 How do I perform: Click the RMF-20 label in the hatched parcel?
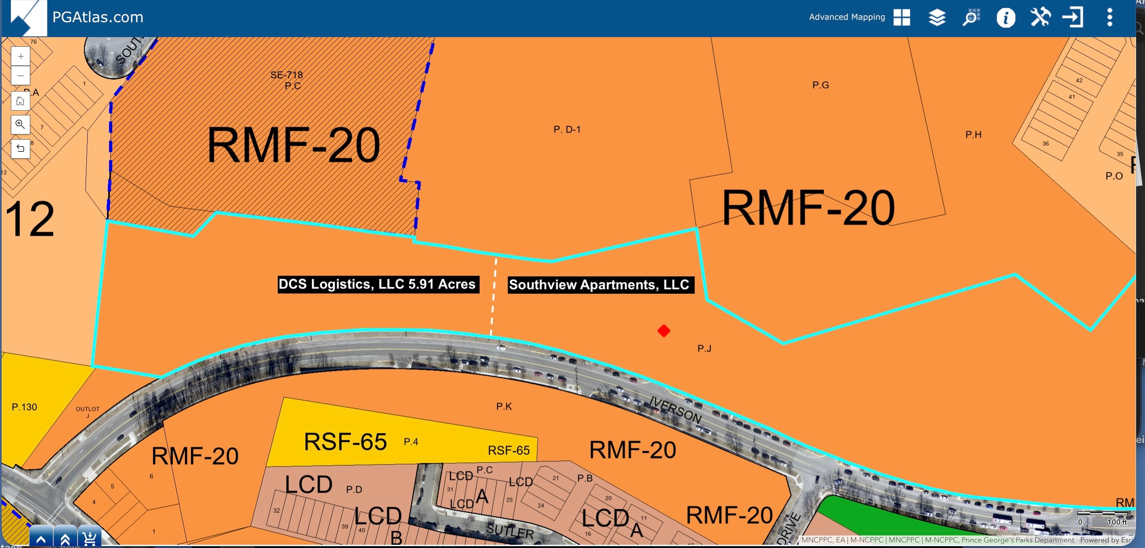[x=294, y=145]
